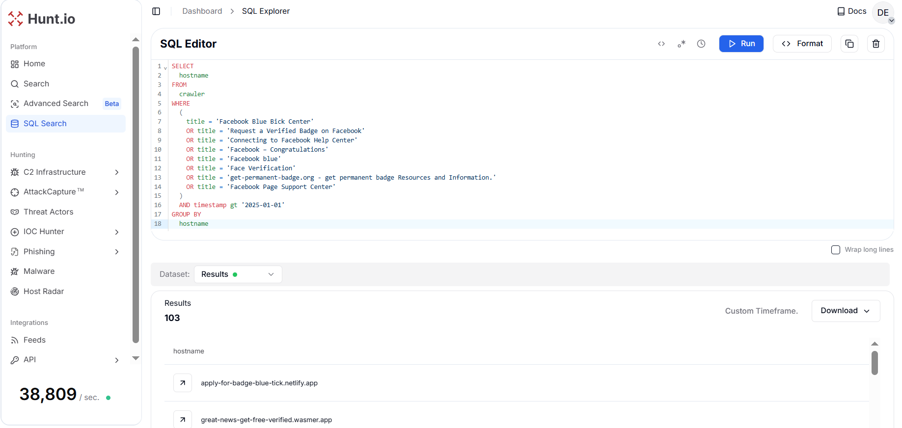Screen dimensions: 902x428
Task: Click the results scroll up arrow
Action: tap(875, 344)
